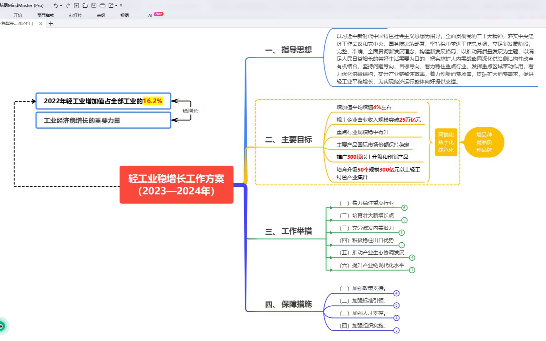Select subtopic (一) 加强政策支持。

[x=363, y=288]
